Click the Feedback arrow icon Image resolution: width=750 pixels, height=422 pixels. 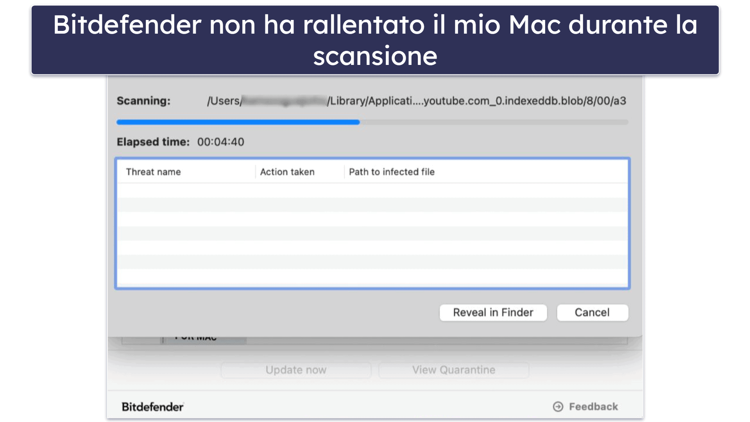coord(558,407)
